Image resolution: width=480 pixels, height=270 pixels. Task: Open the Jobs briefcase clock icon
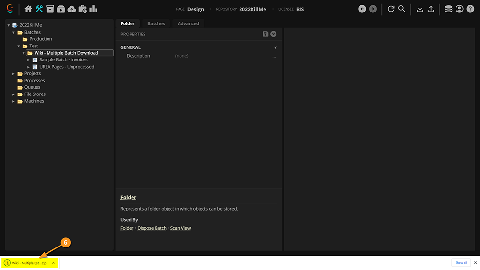tap(83, 9)
